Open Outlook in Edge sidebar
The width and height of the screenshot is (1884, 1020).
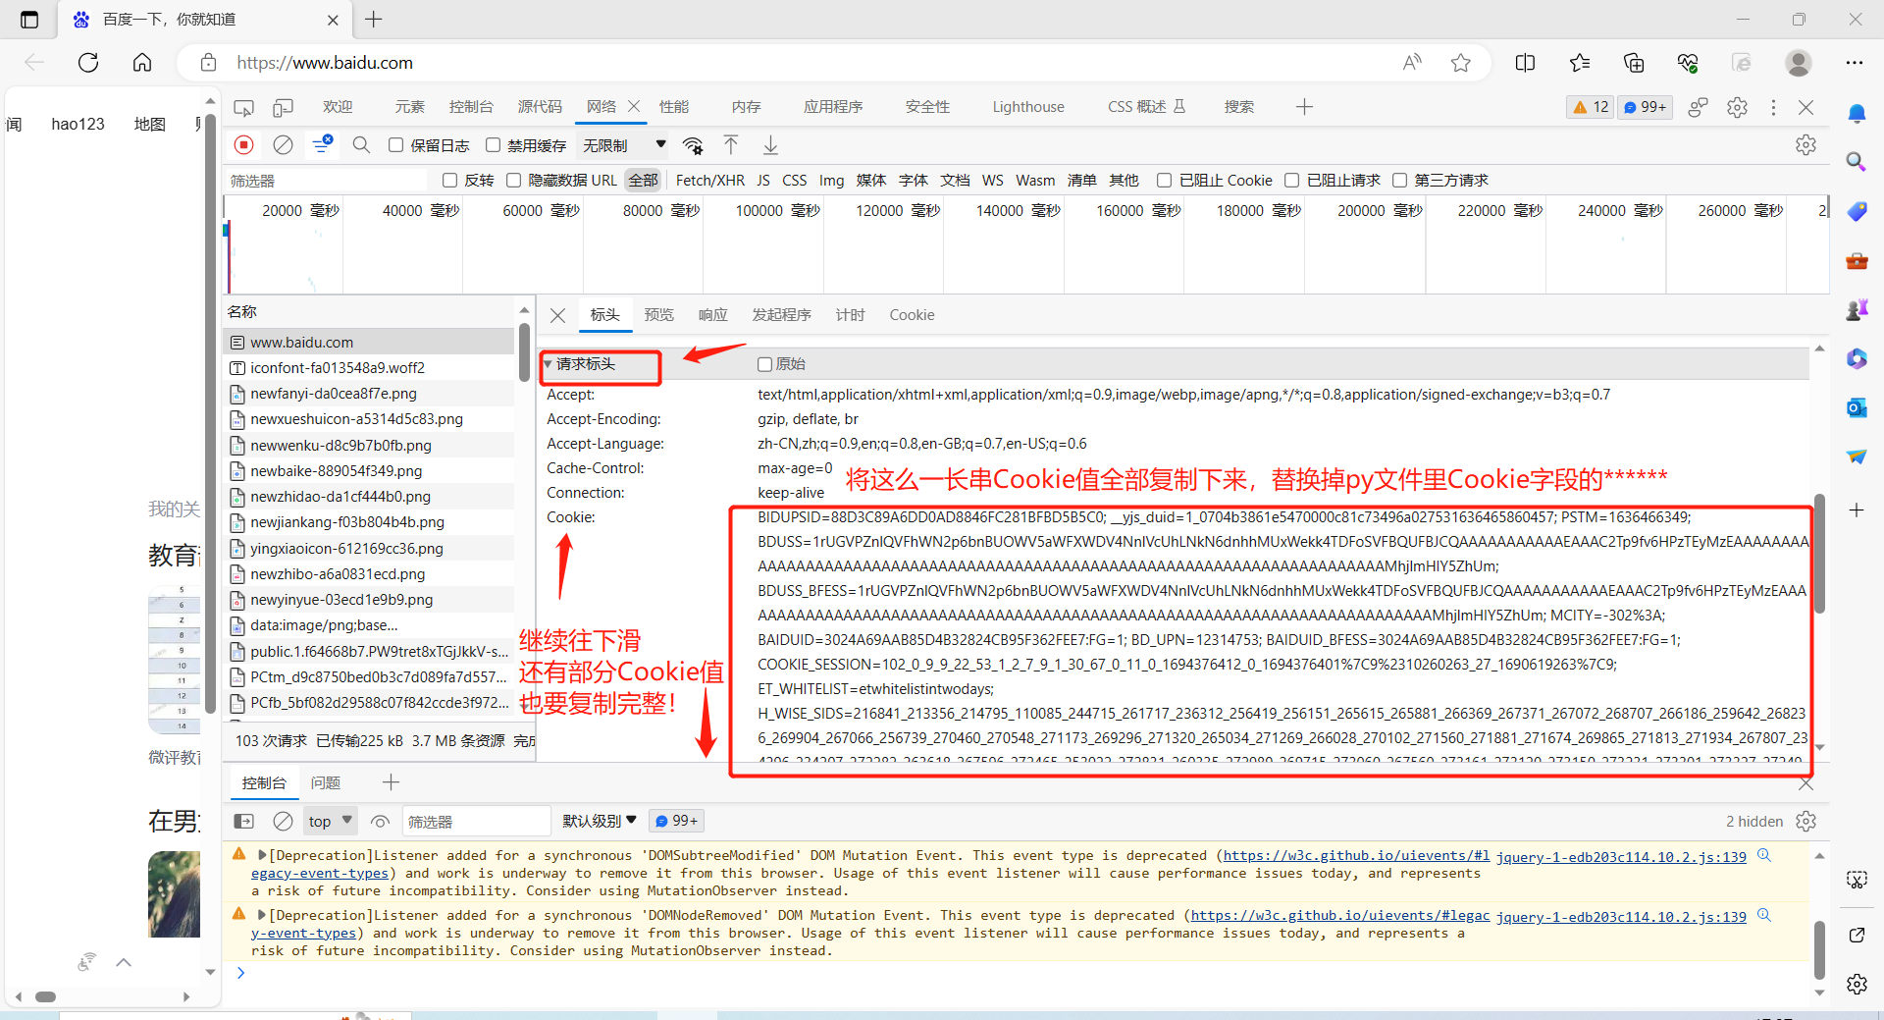tap(1857, 407)
